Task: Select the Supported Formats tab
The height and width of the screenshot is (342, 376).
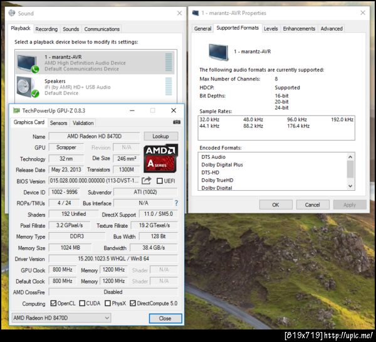Action: (238, 28)
